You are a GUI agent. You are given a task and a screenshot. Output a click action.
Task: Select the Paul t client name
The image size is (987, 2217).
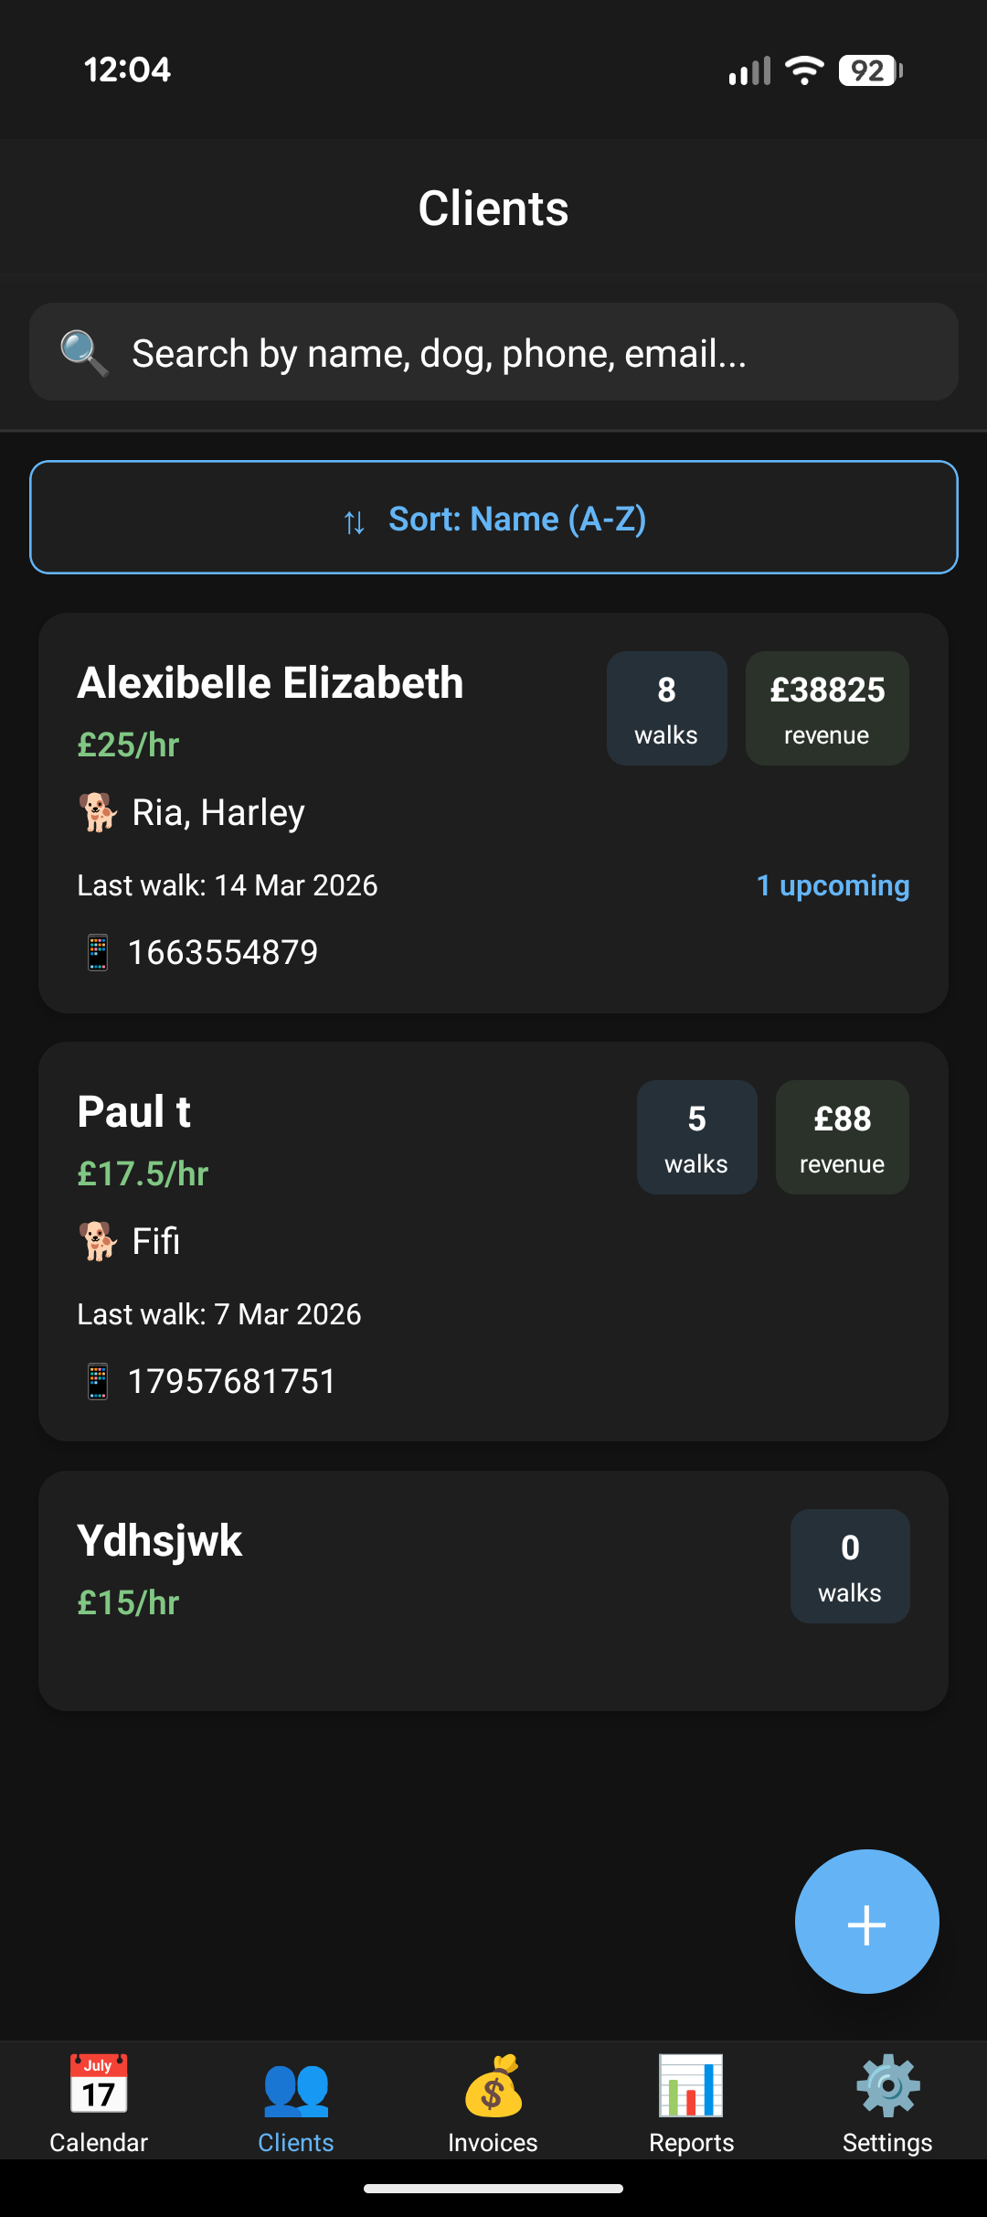click(x=134, y=1112)
